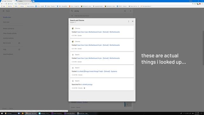204x115 pixels.
Task: Open a new browser tab
Action: click(x=33, y=1)
